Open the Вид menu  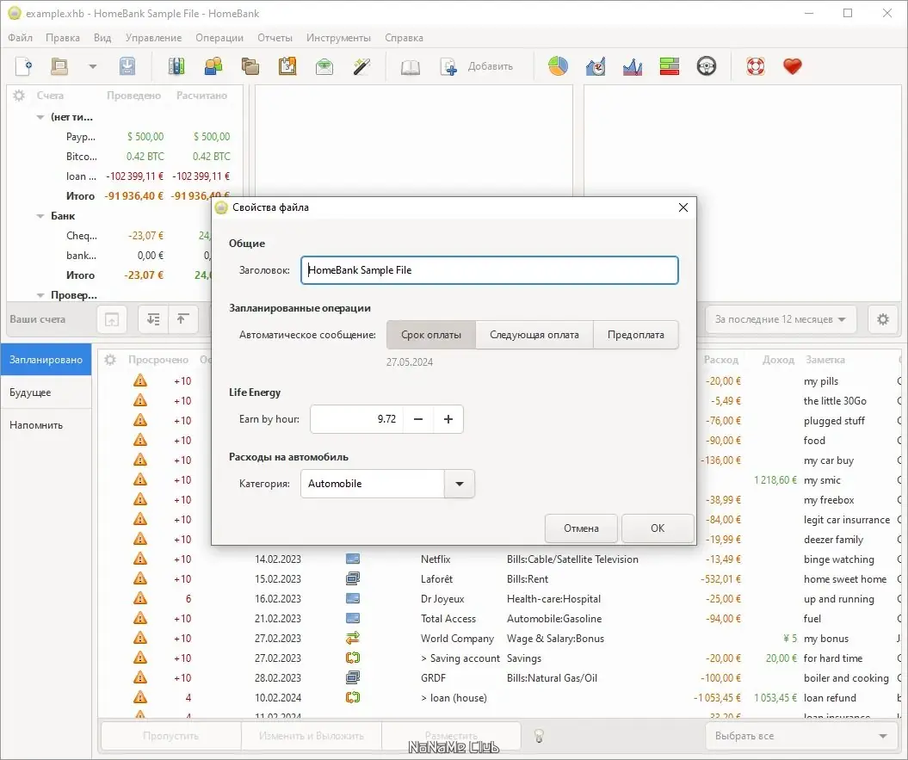[102, 38]
